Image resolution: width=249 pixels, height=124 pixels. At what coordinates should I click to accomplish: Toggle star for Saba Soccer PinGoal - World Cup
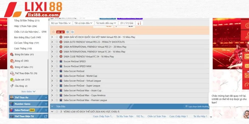click(57, 76)
